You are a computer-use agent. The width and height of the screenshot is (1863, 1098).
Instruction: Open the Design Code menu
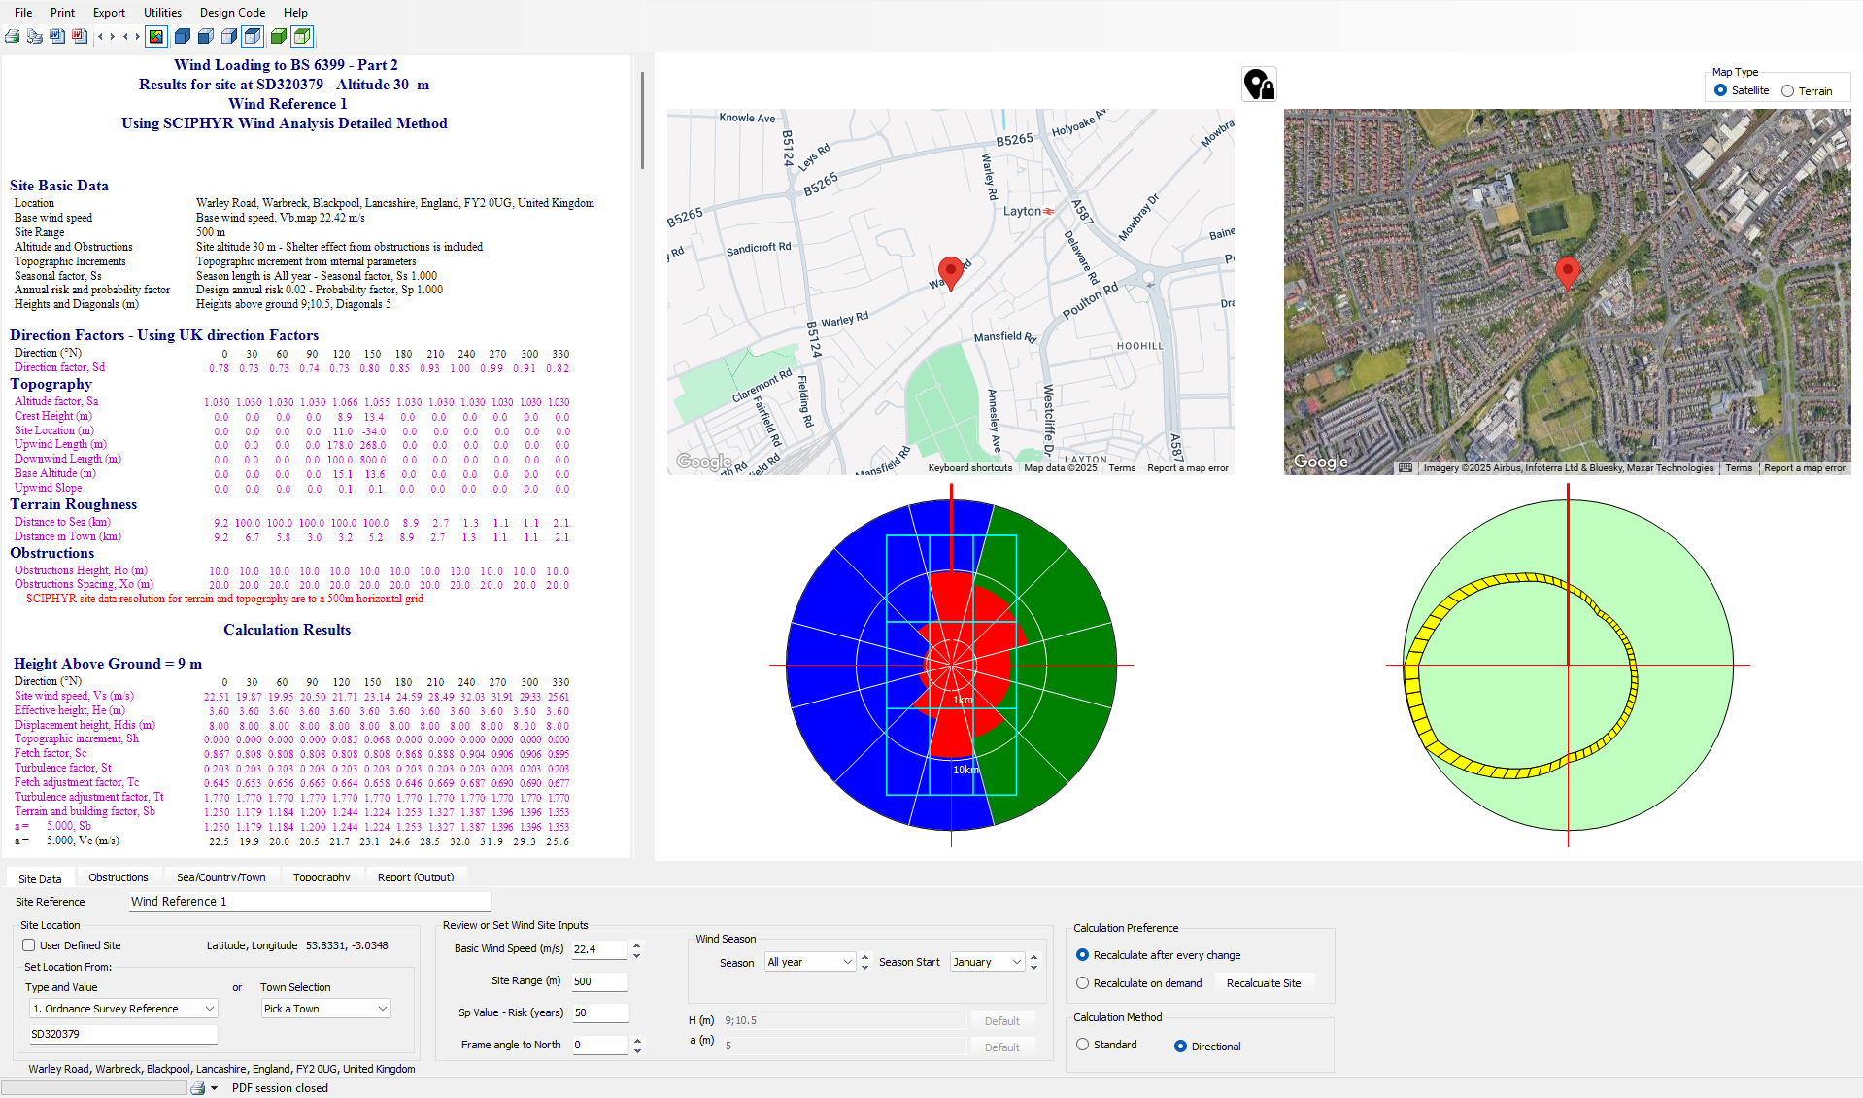(232, 13)
